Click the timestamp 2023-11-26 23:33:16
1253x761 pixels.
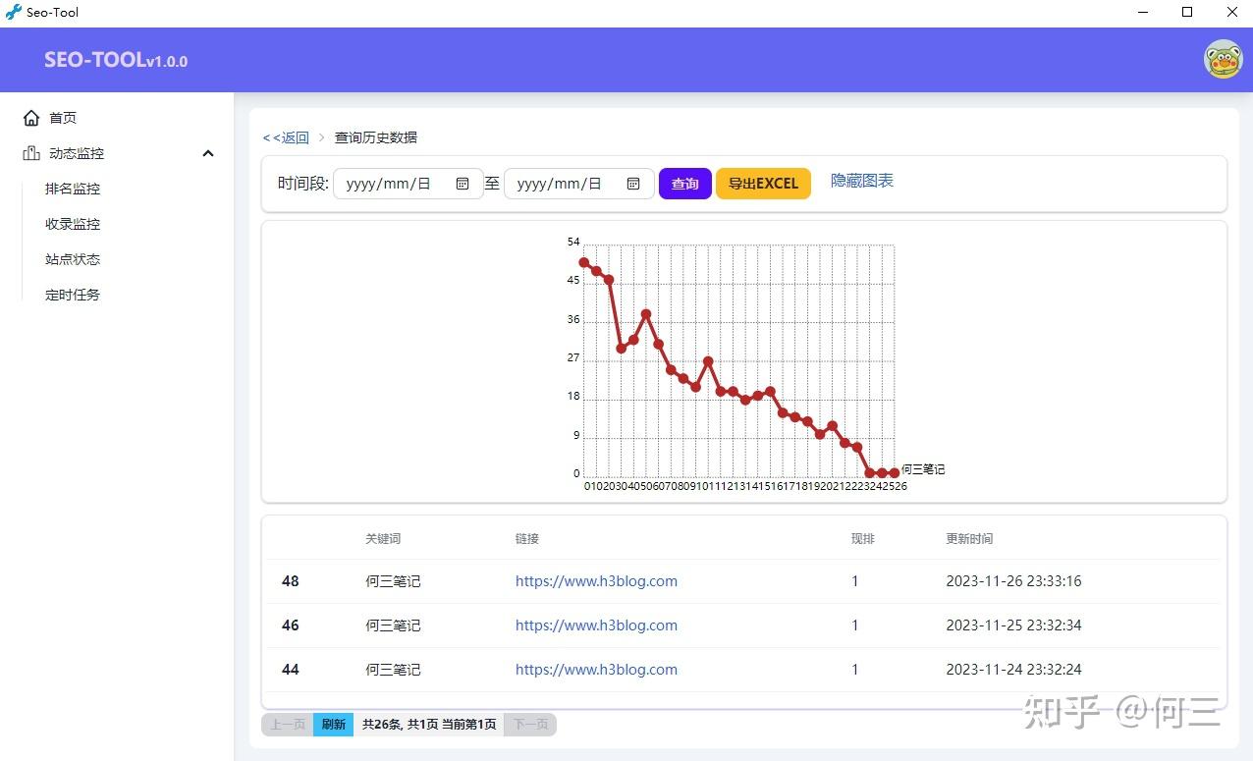[1013, 581]
